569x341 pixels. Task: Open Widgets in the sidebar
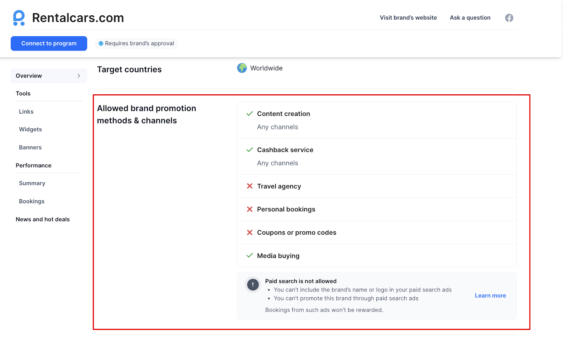coord(31,129)
